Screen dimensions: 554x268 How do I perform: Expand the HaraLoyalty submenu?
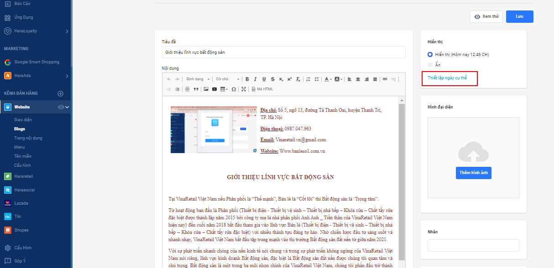(x=67, y=31)
